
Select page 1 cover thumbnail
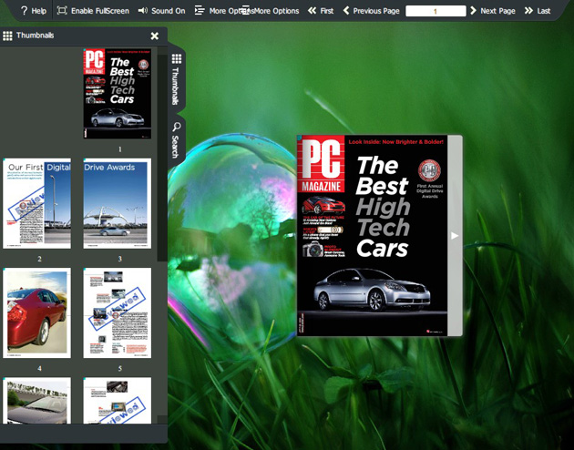pos(118,93)
